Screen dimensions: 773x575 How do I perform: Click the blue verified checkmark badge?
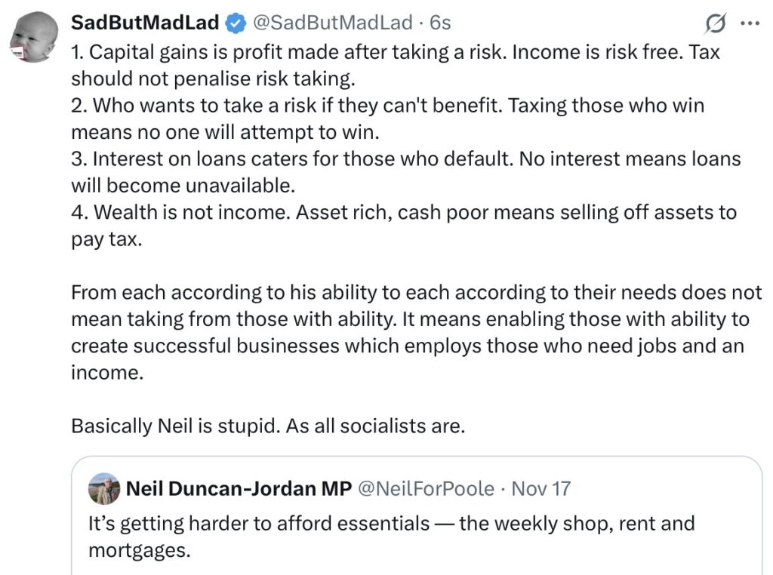(x=236, y=23)
